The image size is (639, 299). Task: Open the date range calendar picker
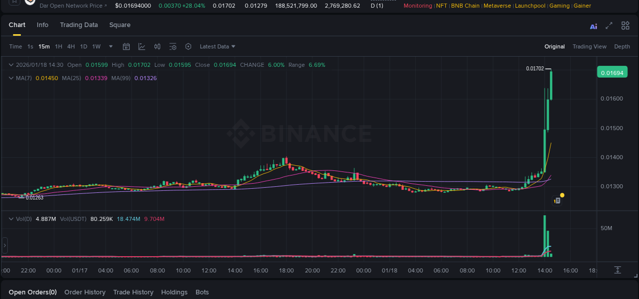click(126, 46)
